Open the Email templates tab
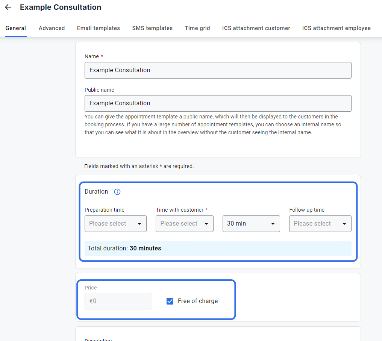The image size is (382, 341). (99, 28)
